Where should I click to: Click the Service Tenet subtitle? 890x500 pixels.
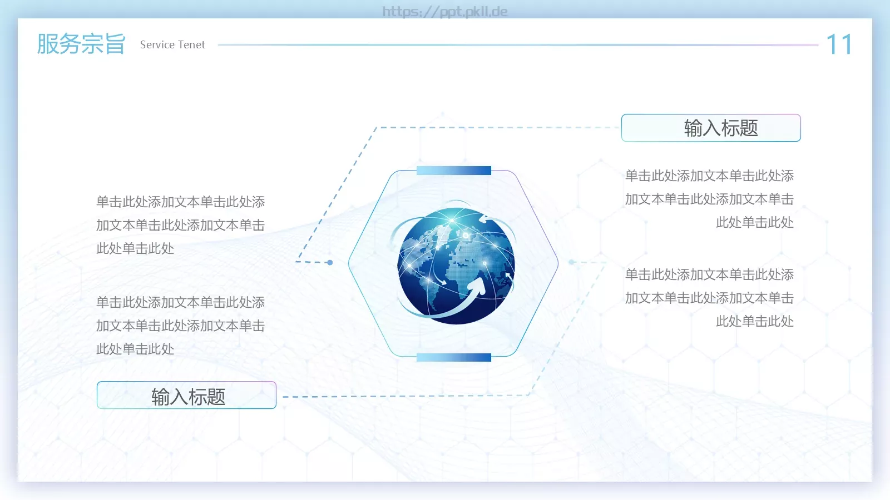click(172, 44)
